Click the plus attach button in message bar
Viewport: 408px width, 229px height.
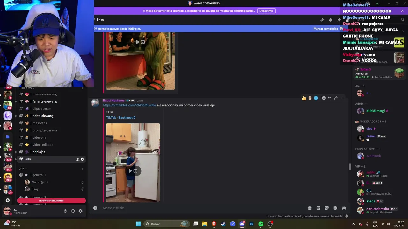point(95,208)
